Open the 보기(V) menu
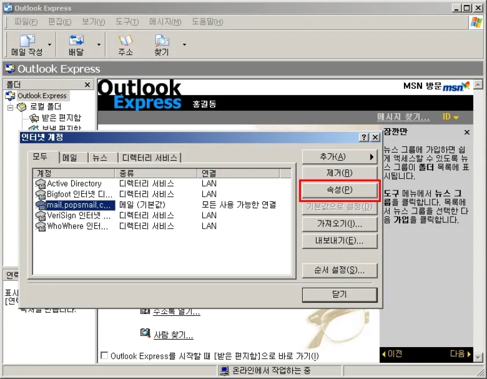This screenshot has height=379, width=487. click(93, 21)
